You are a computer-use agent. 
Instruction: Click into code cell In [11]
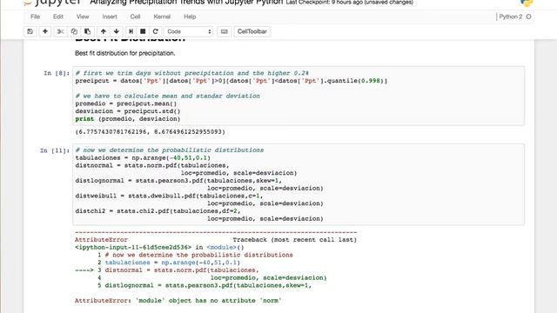tap(299, 184)
